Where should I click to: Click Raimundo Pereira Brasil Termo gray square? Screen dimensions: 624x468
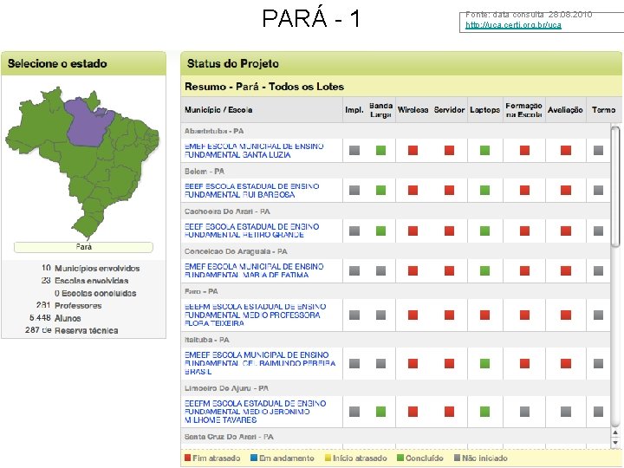[x=598, y=363]
